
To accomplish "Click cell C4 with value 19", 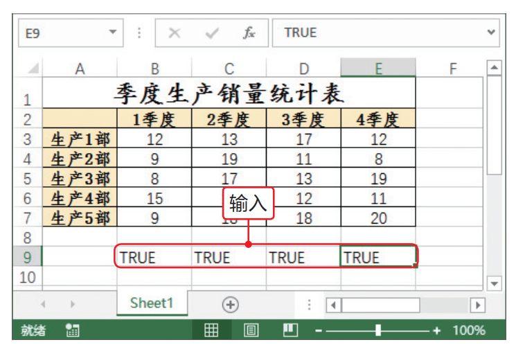I will tap(229, 158).
